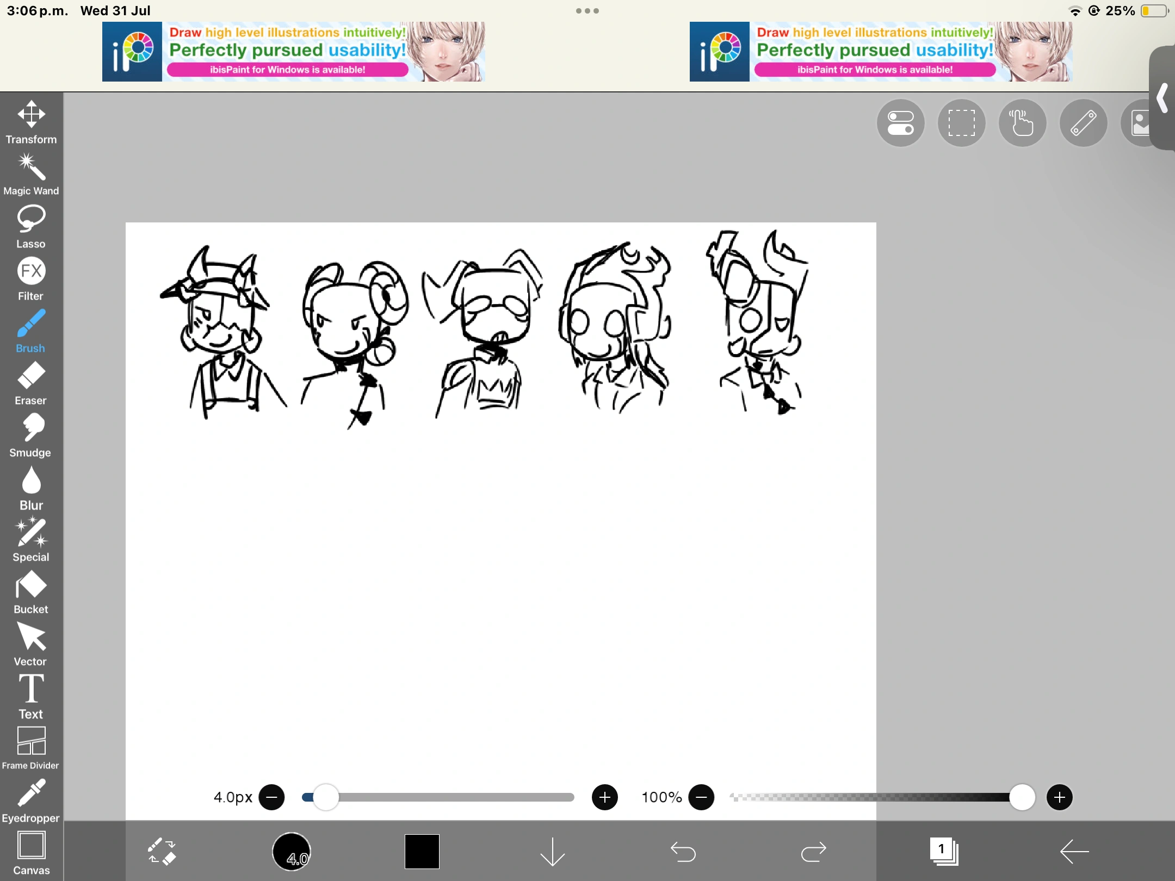This screenshot has height=881, width=1175.
Task: Tap the black color swatch
Action: tap(422, 851)
